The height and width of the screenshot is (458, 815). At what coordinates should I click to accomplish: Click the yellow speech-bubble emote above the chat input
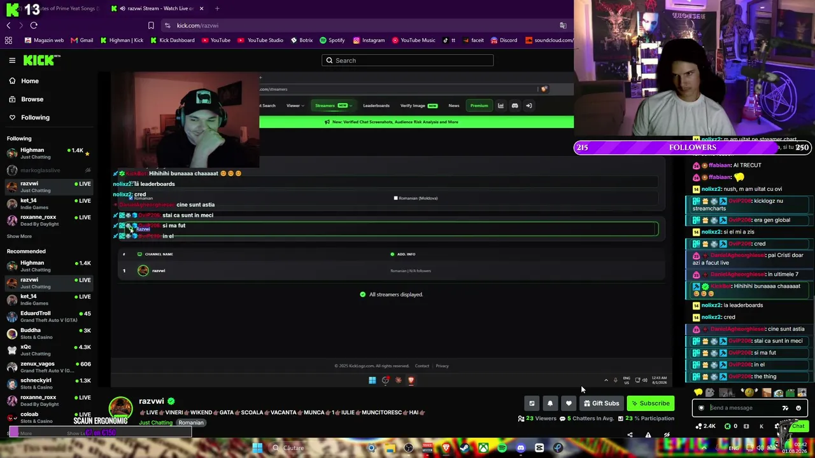pos(698,392)
